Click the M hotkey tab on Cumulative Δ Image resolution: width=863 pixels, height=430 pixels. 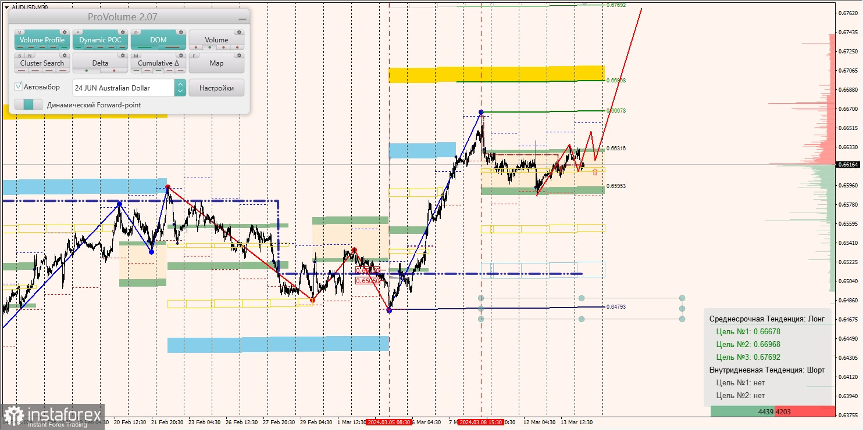pyautogui.click(x=137, y=56)
